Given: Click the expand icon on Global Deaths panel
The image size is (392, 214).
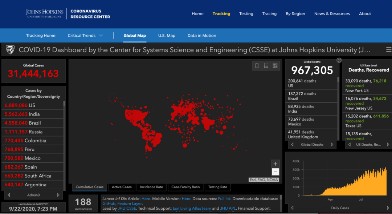Looking at the screenshot, I should pyautogui.click(x=339, y=60).
